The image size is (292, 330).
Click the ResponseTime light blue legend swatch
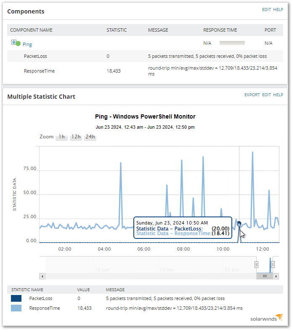[16, 308]
